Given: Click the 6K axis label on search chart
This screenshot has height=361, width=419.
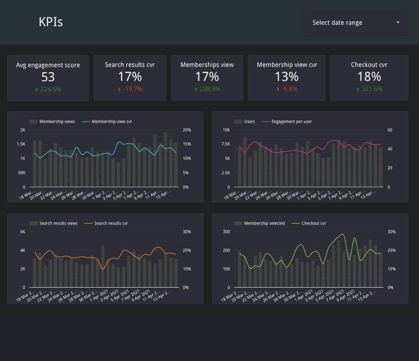Looking at the screenshot, I should pyautogui.click(x=23, y=232).
